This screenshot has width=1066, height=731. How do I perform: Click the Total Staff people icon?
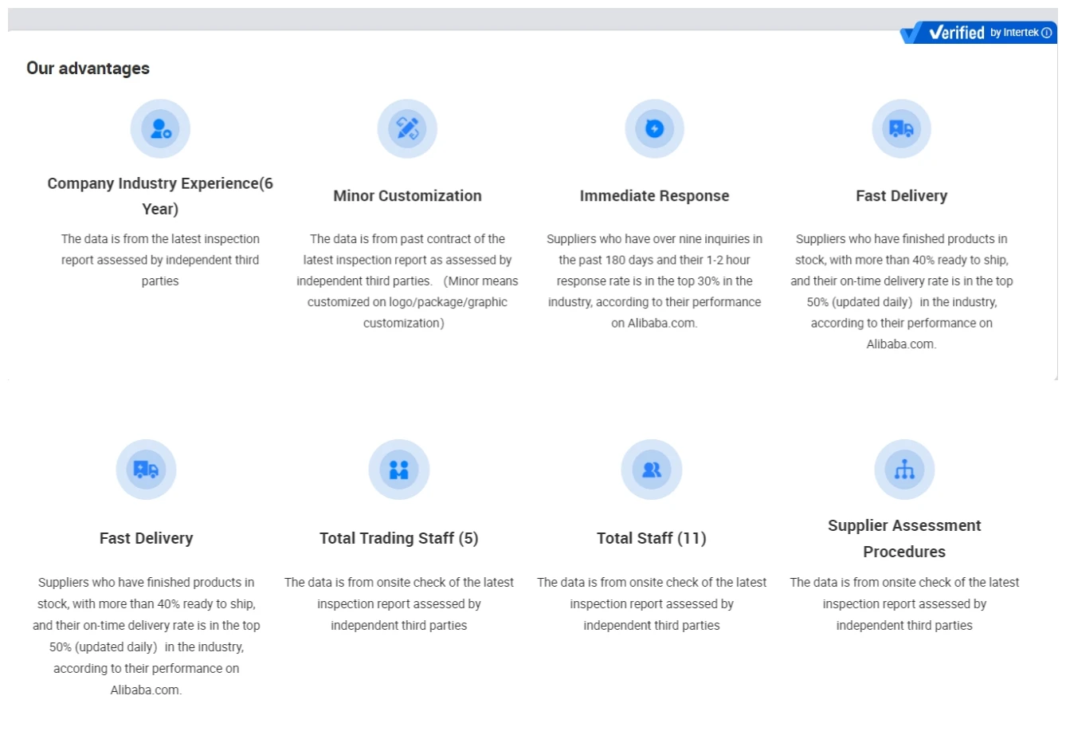pyautogui.click(x=651, y=470)
